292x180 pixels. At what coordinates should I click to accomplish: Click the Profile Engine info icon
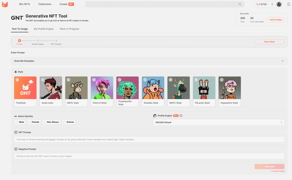coord(181,115)
